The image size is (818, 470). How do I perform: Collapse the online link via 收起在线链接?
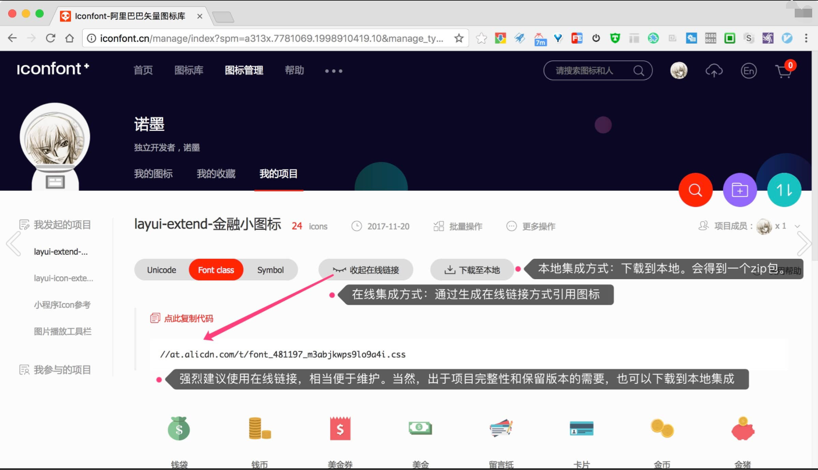[366, 269]
